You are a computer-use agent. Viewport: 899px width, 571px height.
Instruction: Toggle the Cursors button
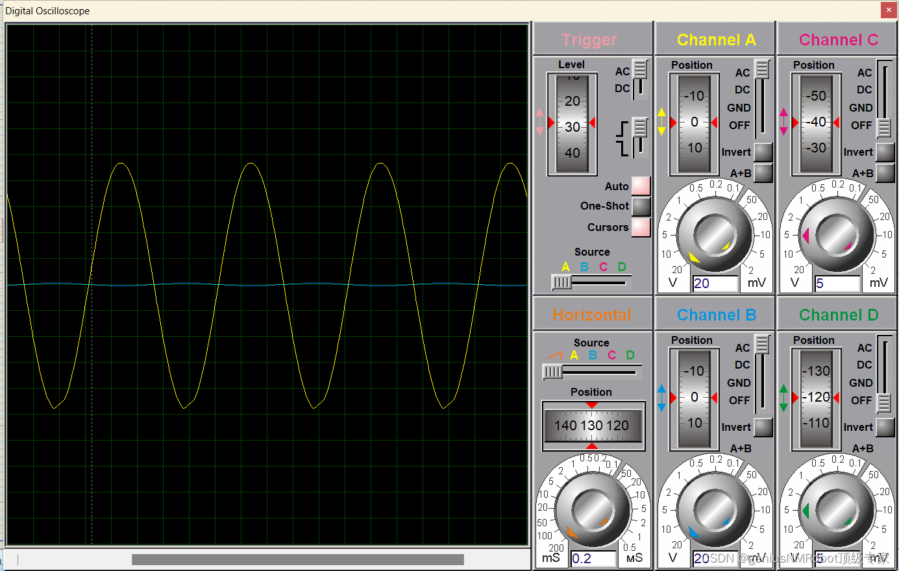641,227
